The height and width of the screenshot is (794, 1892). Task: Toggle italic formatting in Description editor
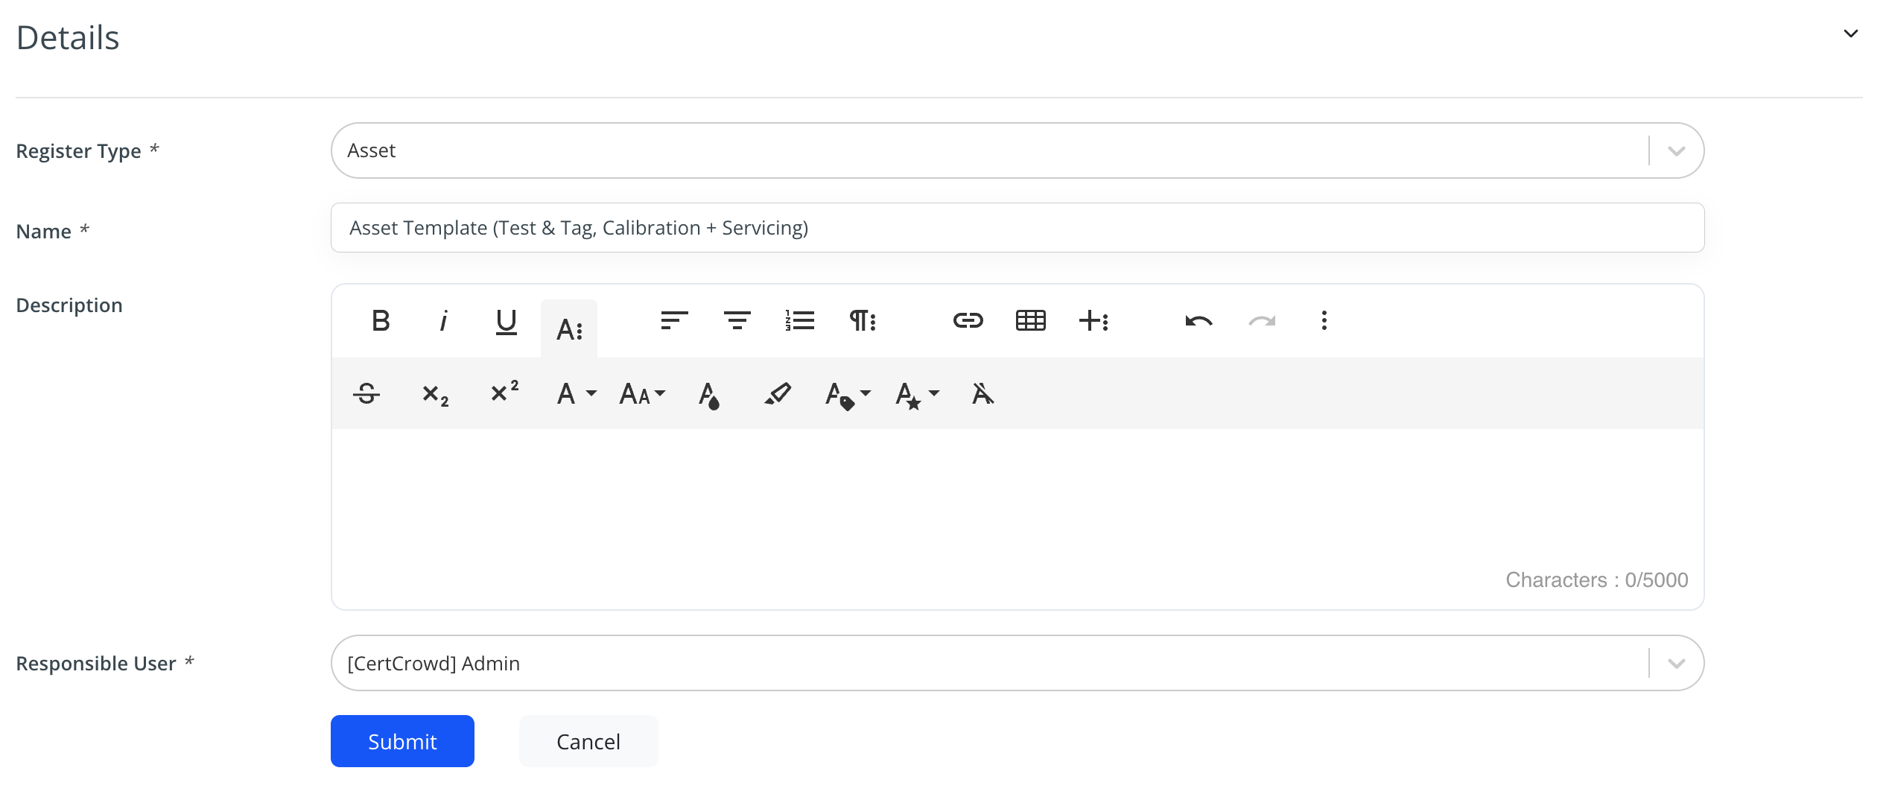click(x=443, y=321)
